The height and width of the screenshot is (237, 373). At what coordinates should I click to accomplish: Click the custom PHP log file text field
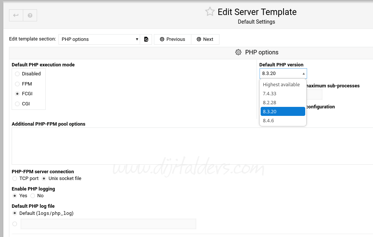pyautogui.click(x=108, y=224)
